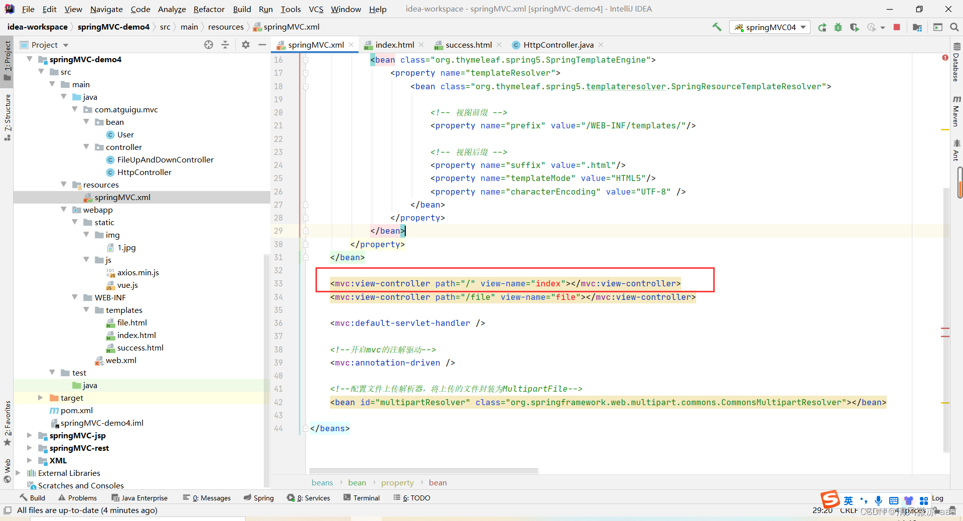The image size is (963, 521).
Task: Switch to the index.html editor tab
Action: click(394, 45)
